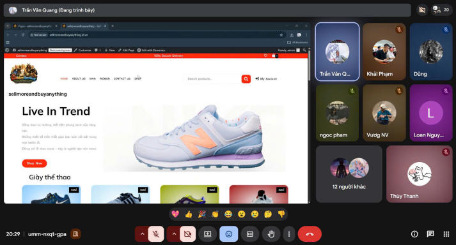Send the clapping hands reaction

[215, 214]
